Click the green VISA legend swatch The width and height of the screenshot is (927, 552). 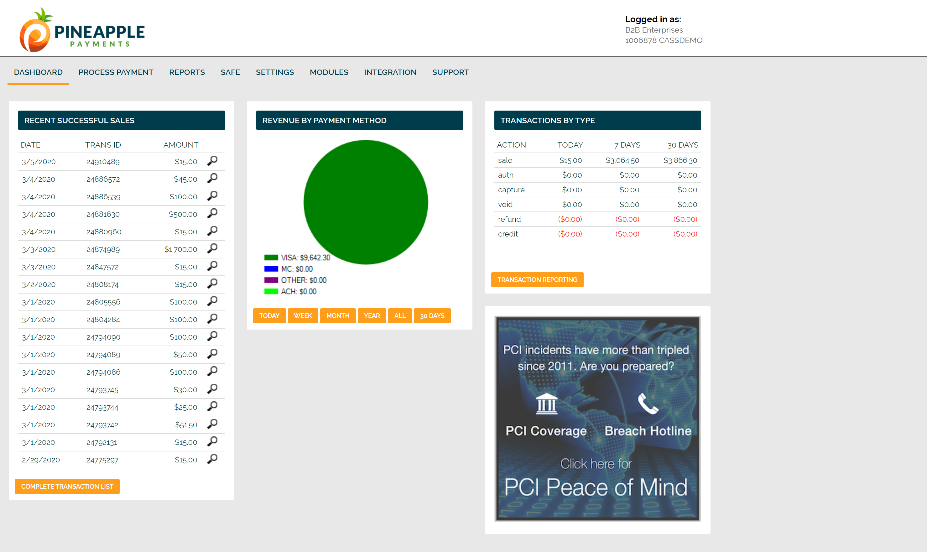tap(271, 258)
